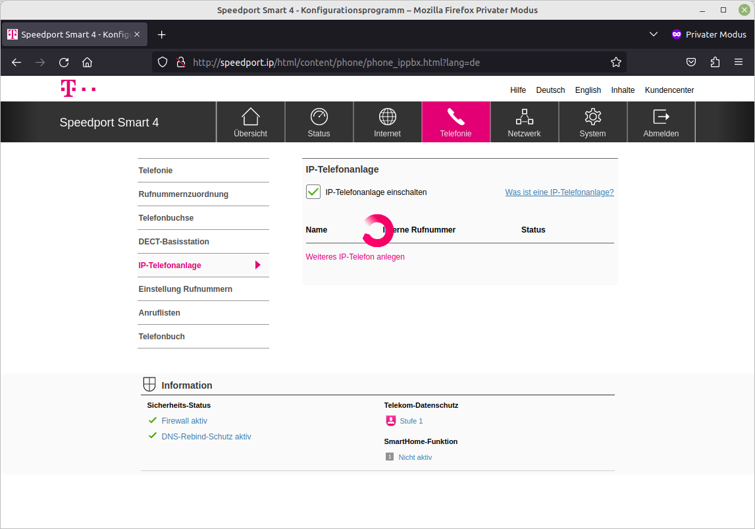
Task: Open Telefonbuch in the sidebar
Action: [203, 336]
